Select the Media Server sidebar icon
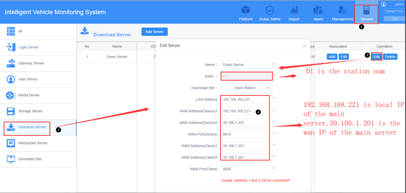 [x=11, y=95]
